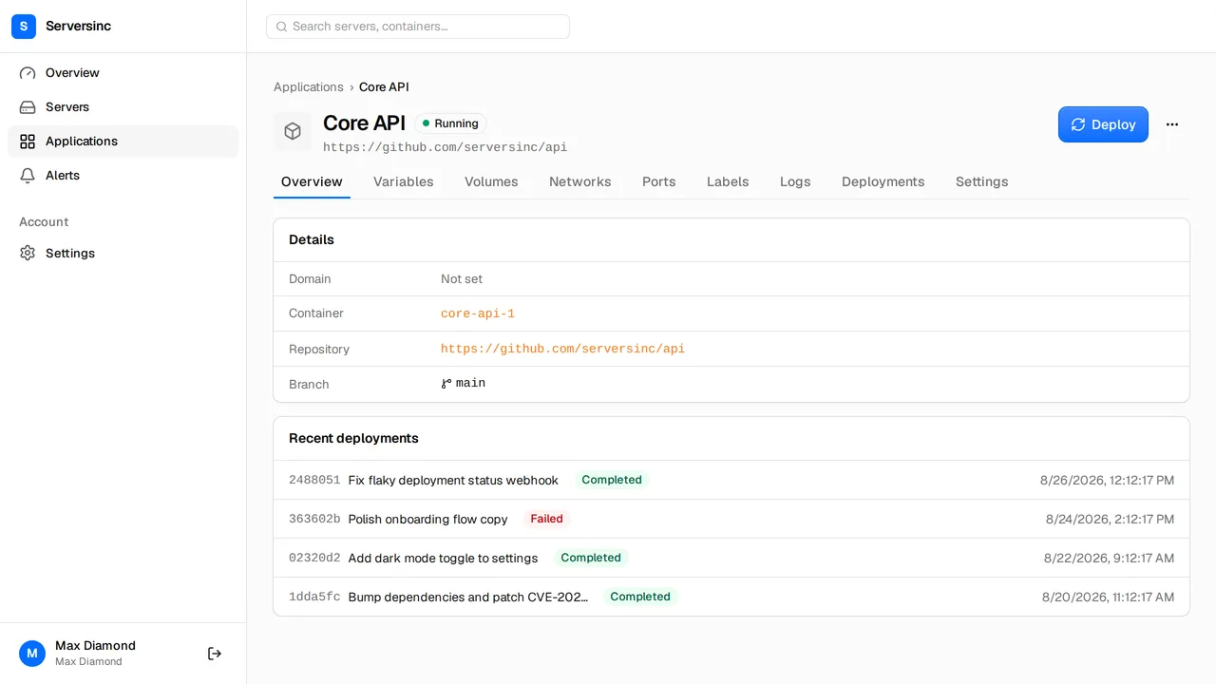
Task: Open the three-dots more options menu
Action: pyautogui.click(x=1172, y=124)
